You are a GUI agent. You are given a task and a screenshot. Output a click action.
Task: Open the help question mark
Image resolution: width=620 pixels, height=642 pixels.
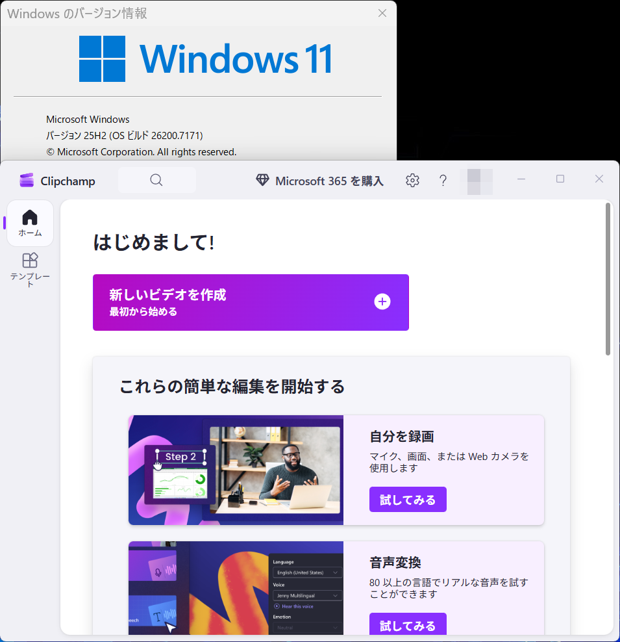click(443, 181)
